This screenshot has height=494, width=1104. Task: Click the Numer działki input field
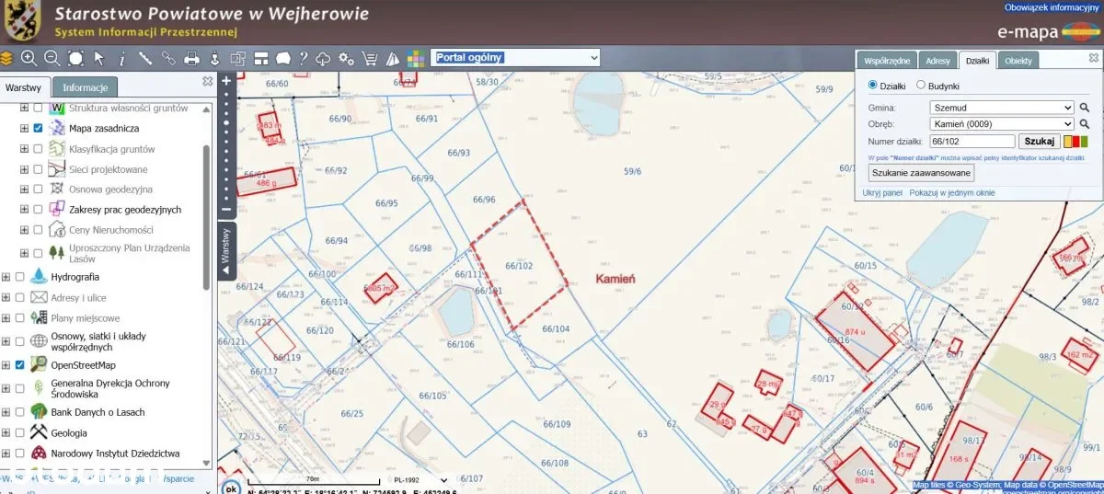(972, 142)
